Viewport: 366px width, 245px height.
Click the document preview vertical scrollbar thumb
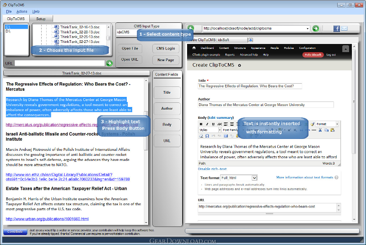pos(146,131)
